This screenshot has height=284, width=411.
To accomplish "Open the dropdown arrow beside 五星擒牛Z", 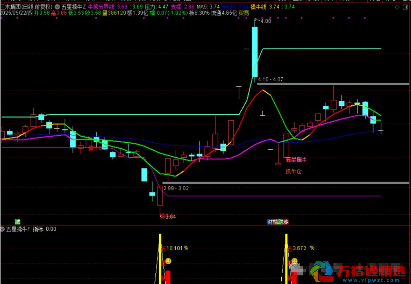I will (57, 7).
